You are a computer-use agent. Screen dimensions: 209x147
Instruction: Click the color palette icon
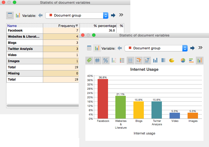[172, 60]
